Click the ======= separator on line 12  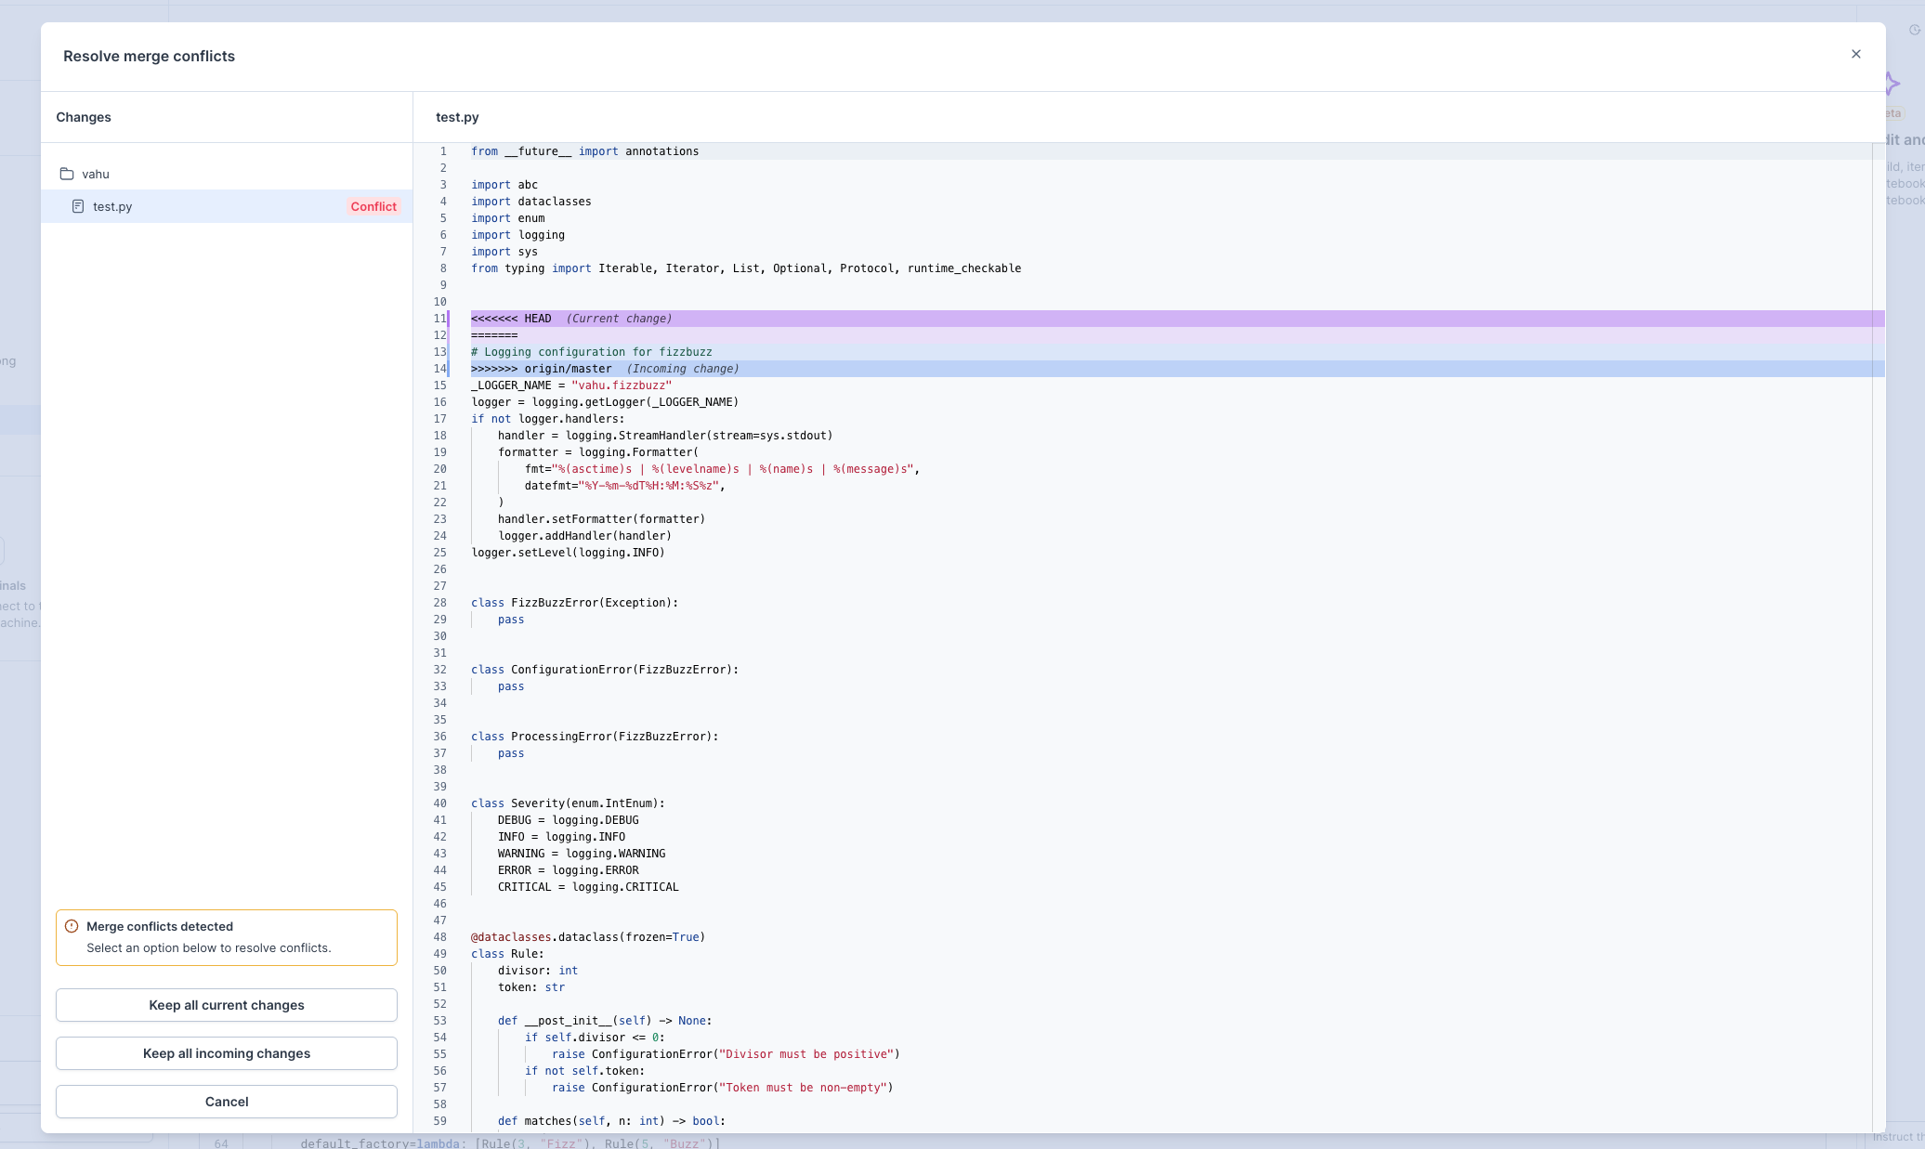(493, 335)
